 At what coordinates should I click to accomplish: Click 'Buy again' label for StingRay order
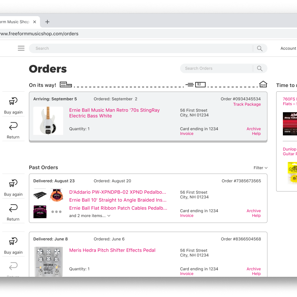13,112
